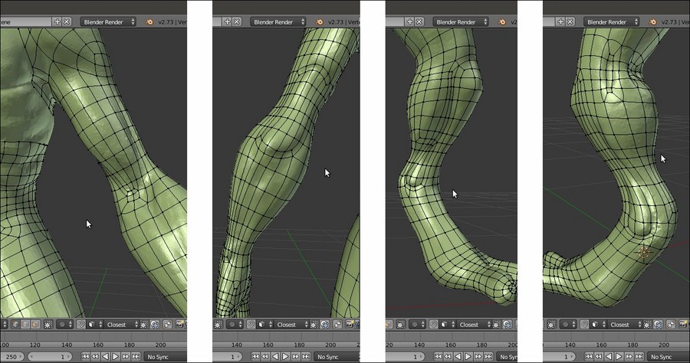Open Blender Render engine dropdown in fourth panel
The image size is (690, 363).
tap(612, 21)
